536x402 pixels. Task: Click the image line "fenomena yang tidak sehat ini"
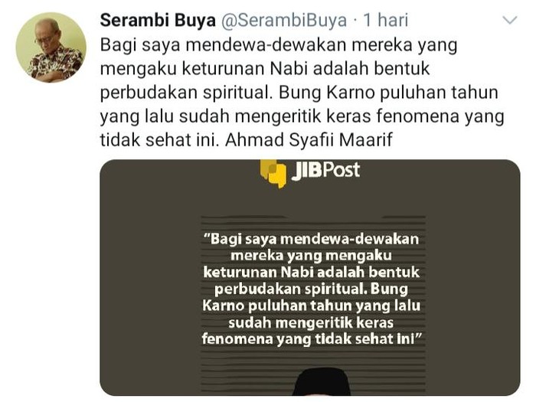coord(312,339)
